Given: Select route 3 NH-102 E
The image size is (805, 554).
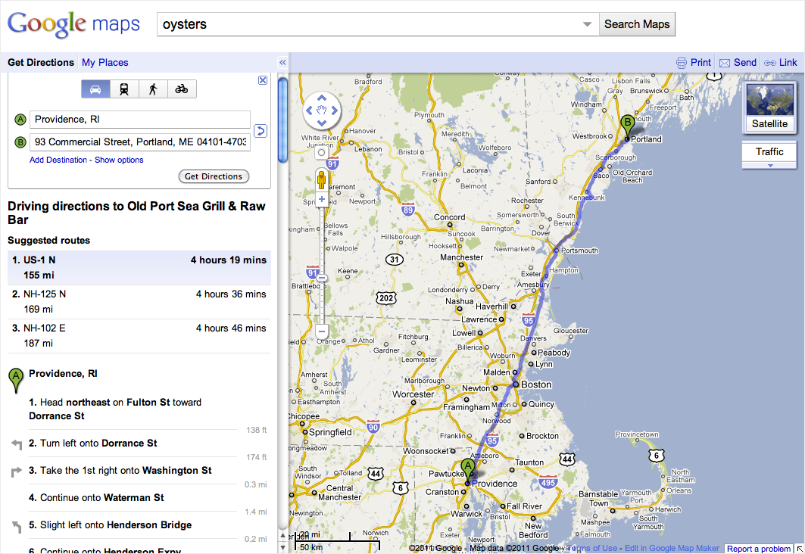Looking at the screenshot, I should 139,336.
